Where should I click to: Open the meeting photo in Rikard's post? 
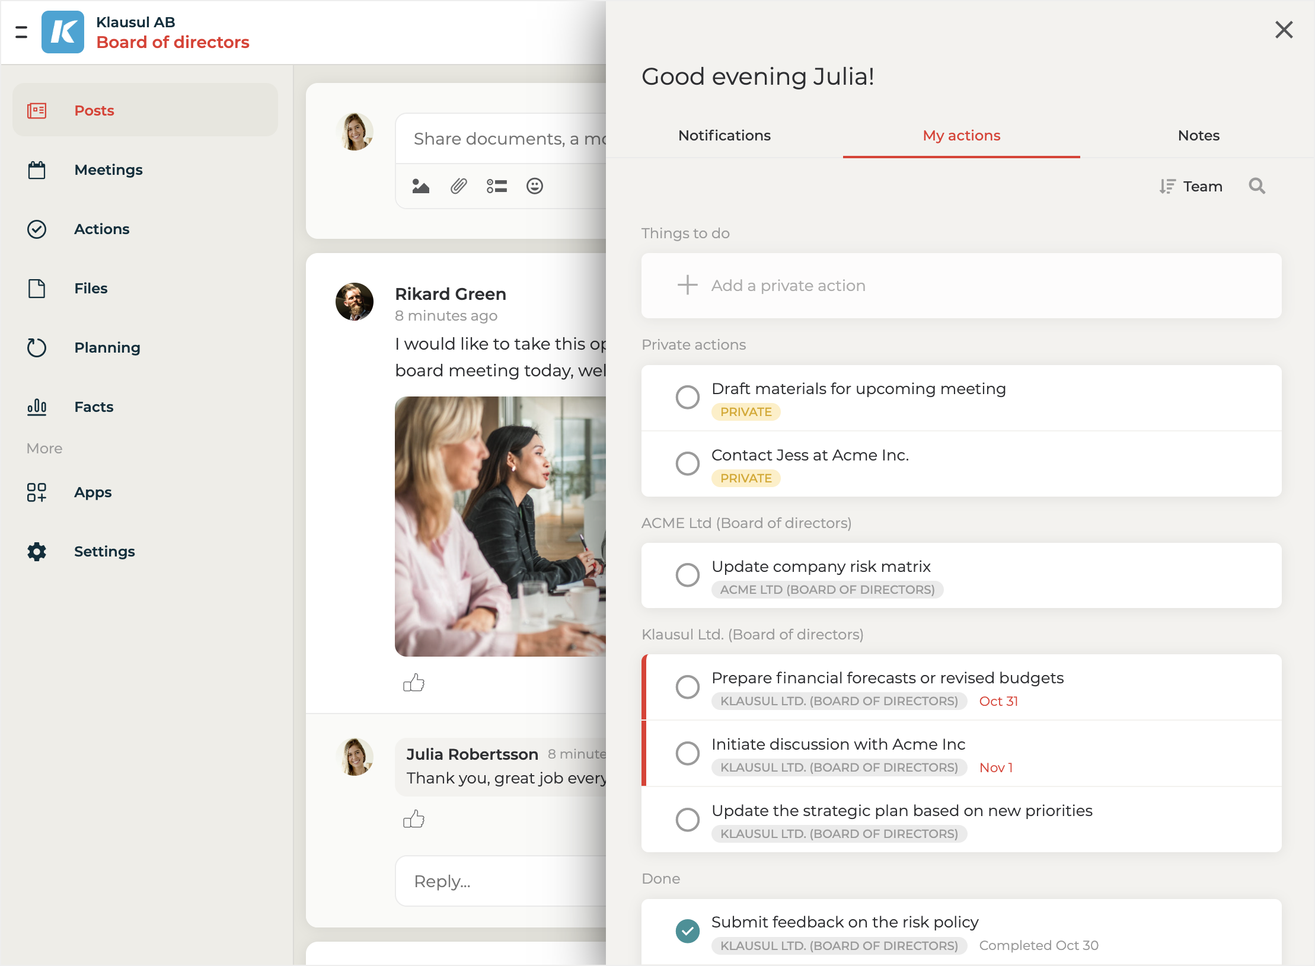click(501, 526)
